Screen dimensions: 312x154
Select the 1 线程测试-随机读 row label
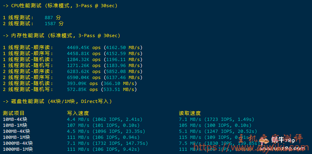(28, 59)
